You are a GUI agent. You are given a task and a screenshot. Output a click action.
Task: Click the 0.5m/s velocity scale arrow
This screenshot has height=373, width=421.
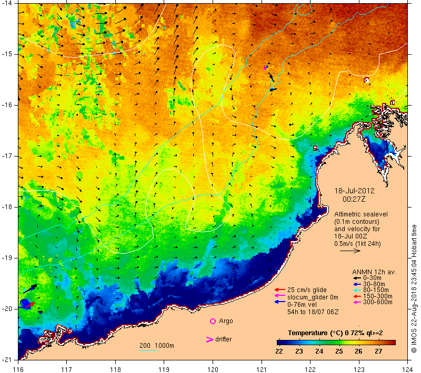tap(350, 251)
